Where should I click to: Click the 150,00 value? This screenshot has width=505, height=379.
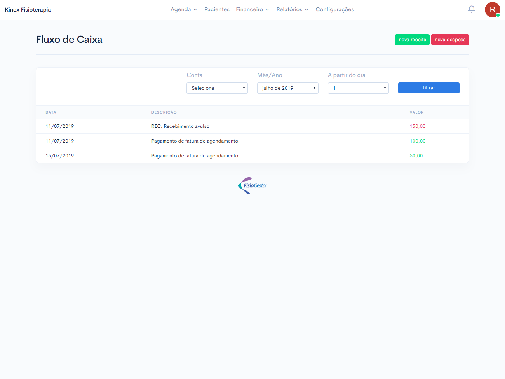click(418, 126)
